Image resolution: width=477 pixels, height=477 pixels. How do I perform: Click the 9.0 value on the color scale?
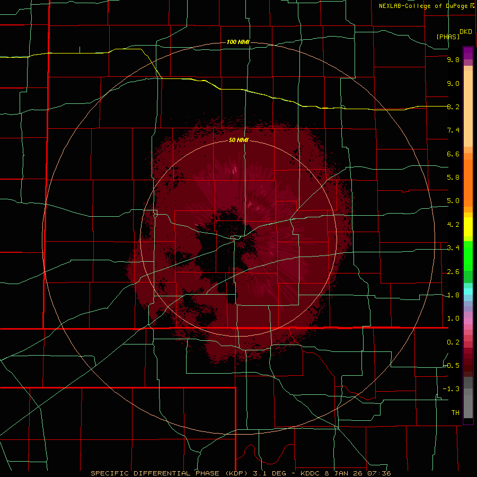(x=453, y=83)
